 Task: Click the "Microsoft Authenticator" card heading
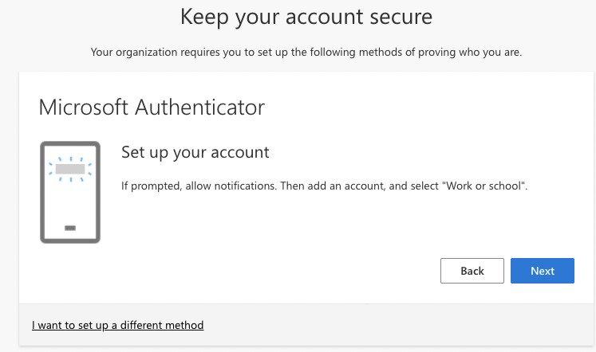[x=152, y=107]
